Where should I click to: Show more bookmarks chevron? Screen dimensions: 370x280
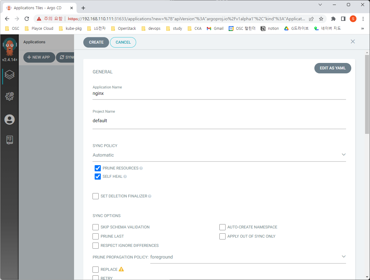(x=363, y=29)
